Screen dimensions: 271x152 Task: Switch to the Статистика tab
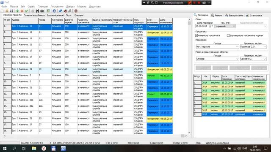coord(254,15)
